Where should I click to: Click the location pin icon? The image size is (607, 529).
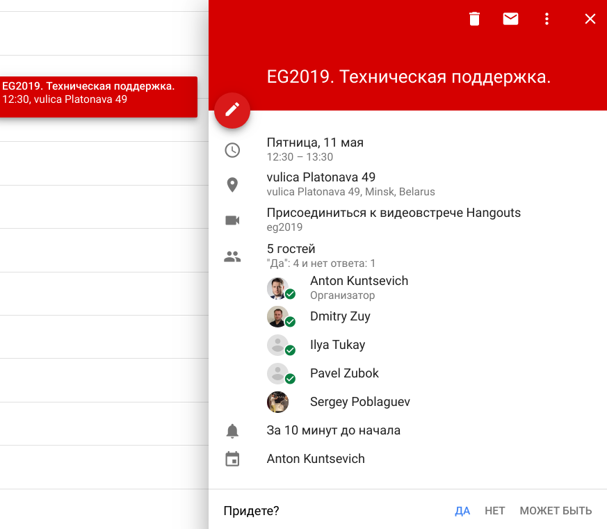232,185
